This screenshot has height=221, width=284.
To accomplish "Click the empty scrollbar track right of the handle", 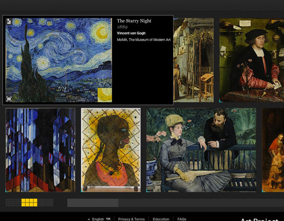I will 201,203.
